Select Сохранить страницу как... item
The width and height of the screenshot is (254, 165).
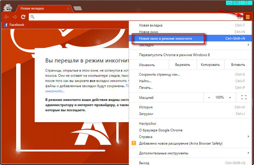tap(190, 75)
